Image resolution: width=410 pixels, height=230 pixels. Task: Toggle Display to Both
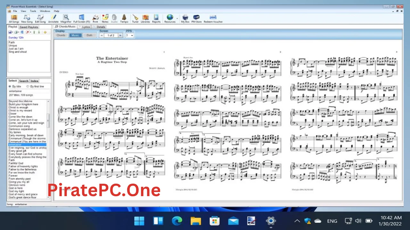click(89, 35)
